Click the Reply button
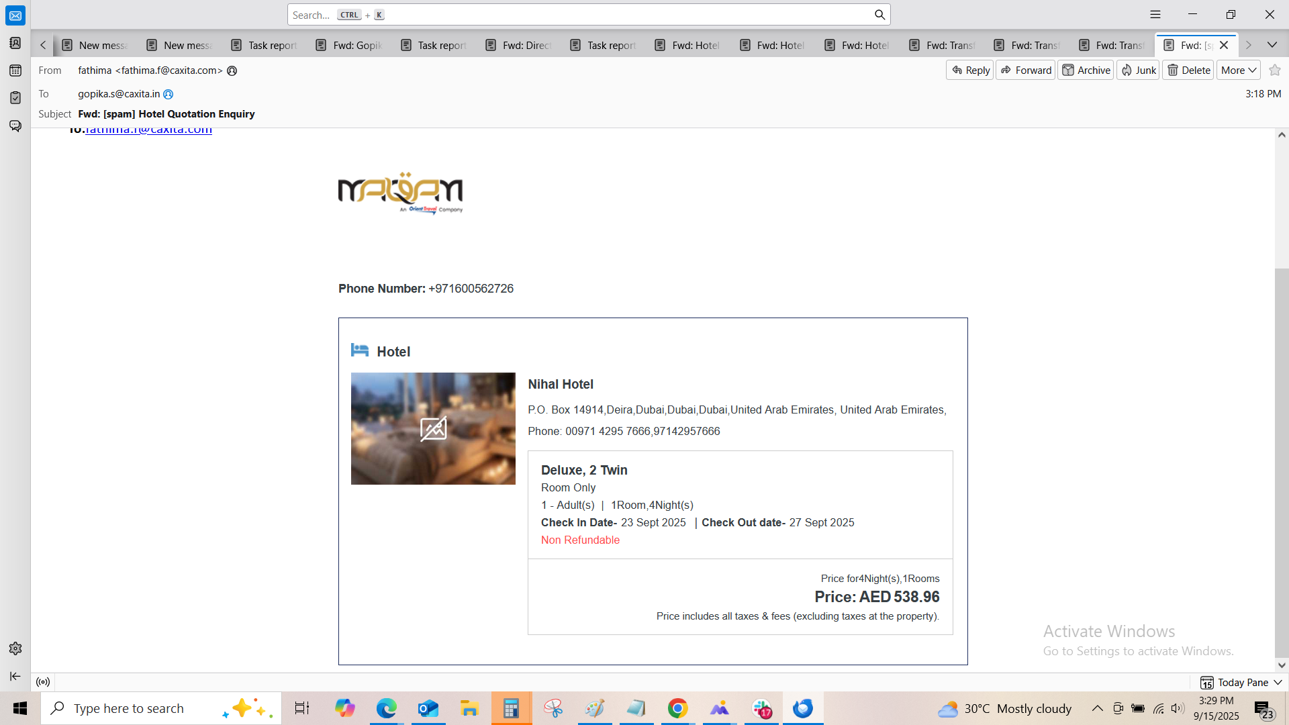 click(970, 70)
